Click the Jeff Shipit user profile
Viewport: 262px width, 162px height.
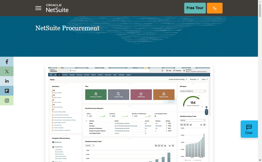coord(195,71)
